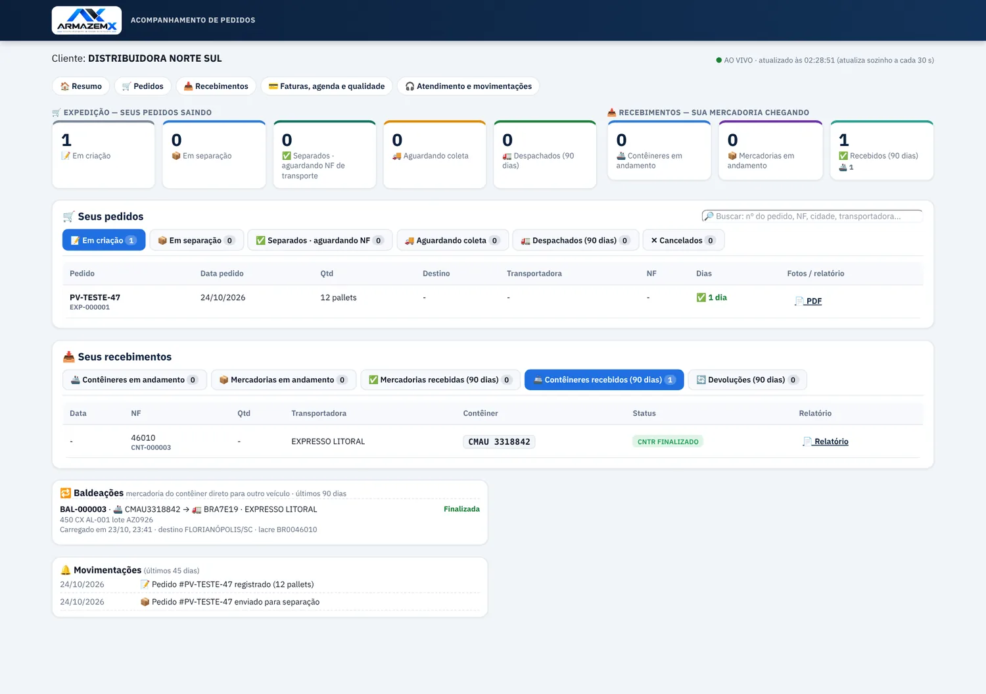This screenshot has height=694, width=986.
Task: Click the CNTR FINALIZADO status badge
Action: [668, 441]
